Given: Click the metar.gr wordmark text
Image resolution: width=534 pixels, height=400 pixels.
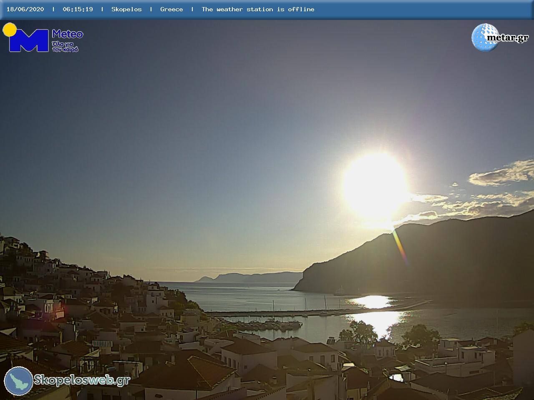Looking at the screenshot, I should point(508,38).
